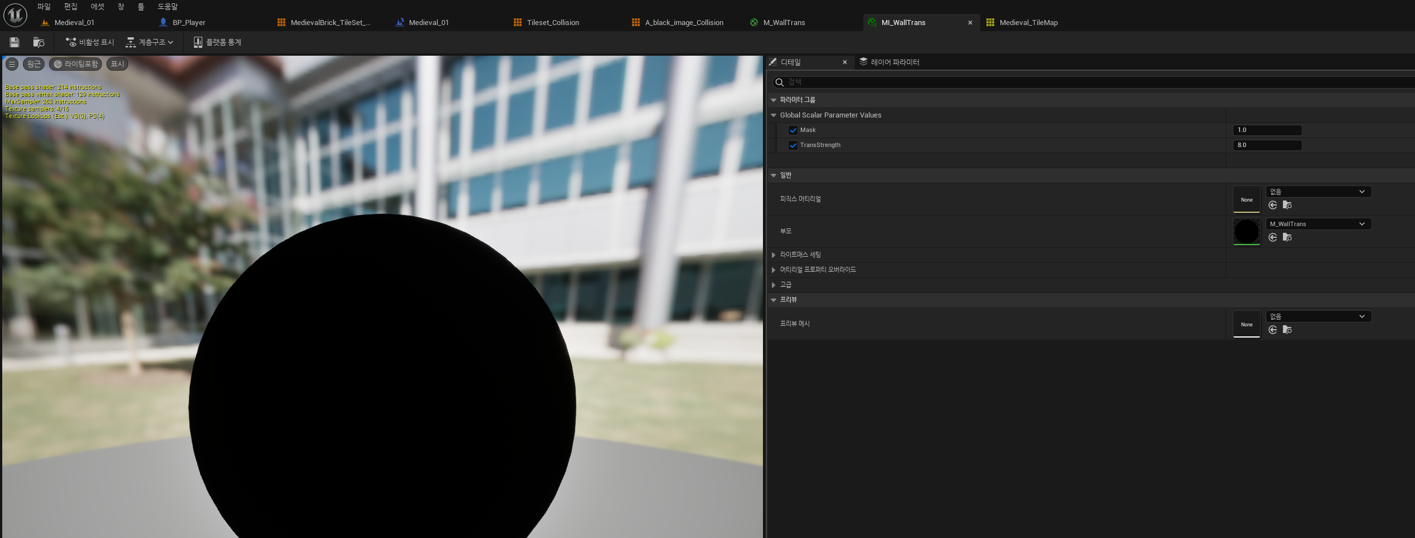
Task: Collapse the general (일반) section
Action: (774, 175)
